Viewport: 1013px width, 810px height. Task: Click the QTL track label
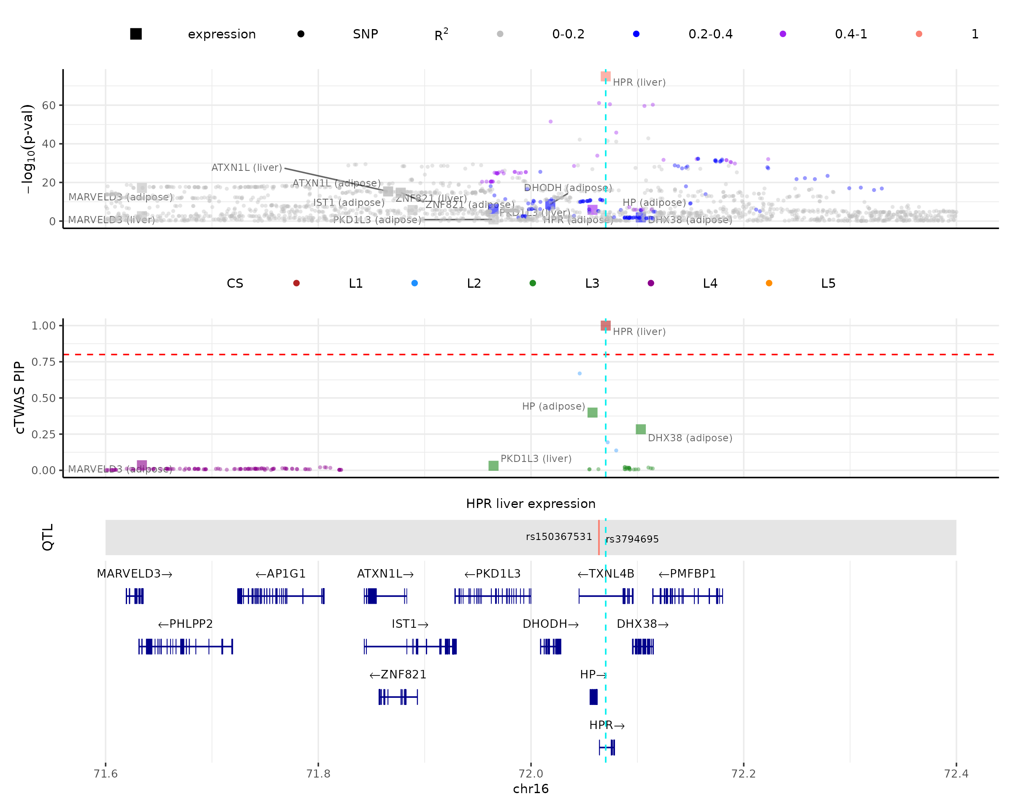coord(47,537)
